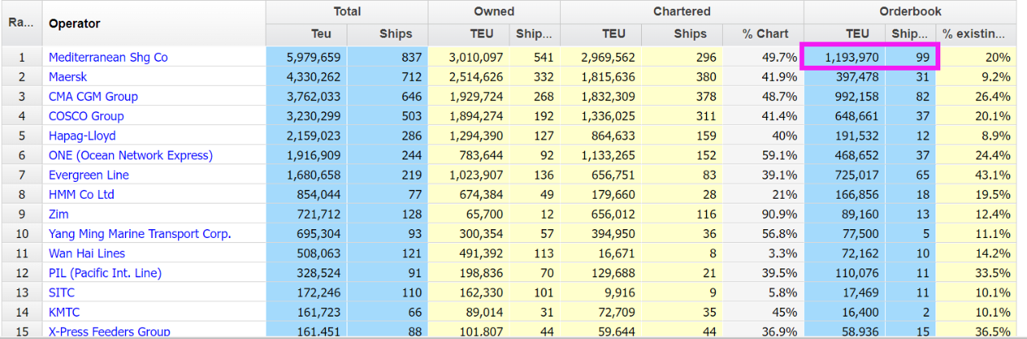Viewport: 1027px width, 339px height.
Task: Click the orderbook ships value 99
Action: [923, 58]
